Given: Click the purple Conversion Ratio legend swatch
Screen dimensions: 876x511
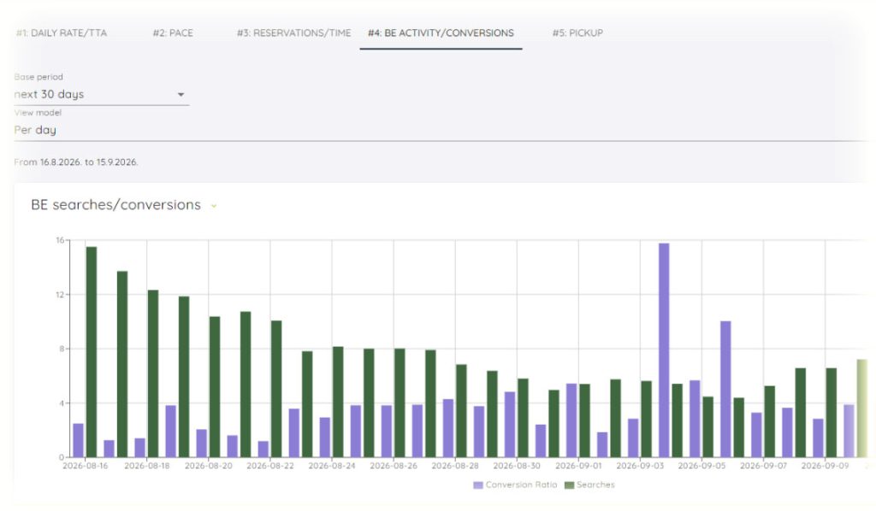Looking at the screenshot, I should [x=478, y=485].
